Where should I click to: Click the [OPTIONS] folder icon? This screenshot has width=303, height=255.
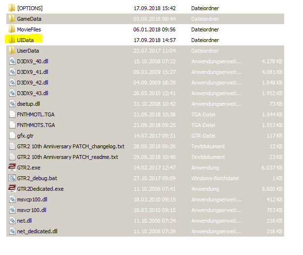click(x=12, y=8)
